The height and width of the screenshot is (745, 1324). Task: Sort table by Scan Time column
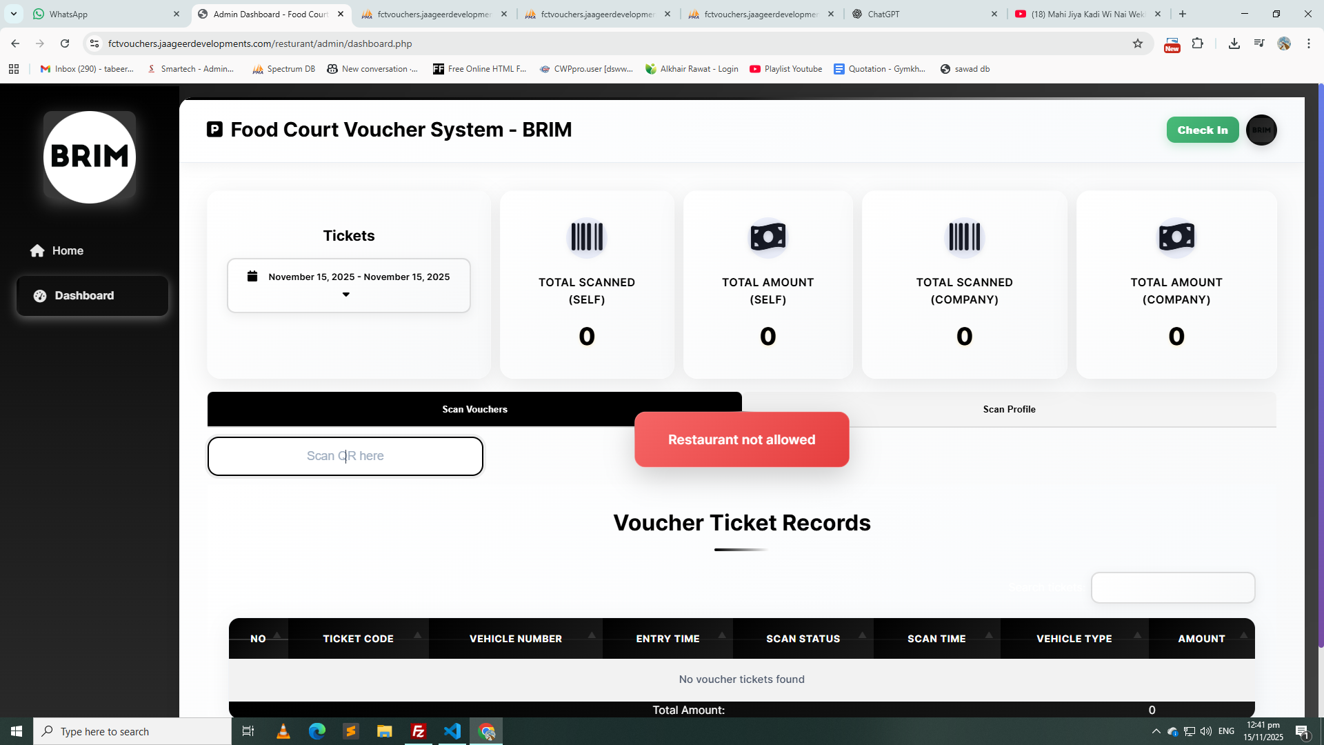pyautogui.click(x=936, y=639)
